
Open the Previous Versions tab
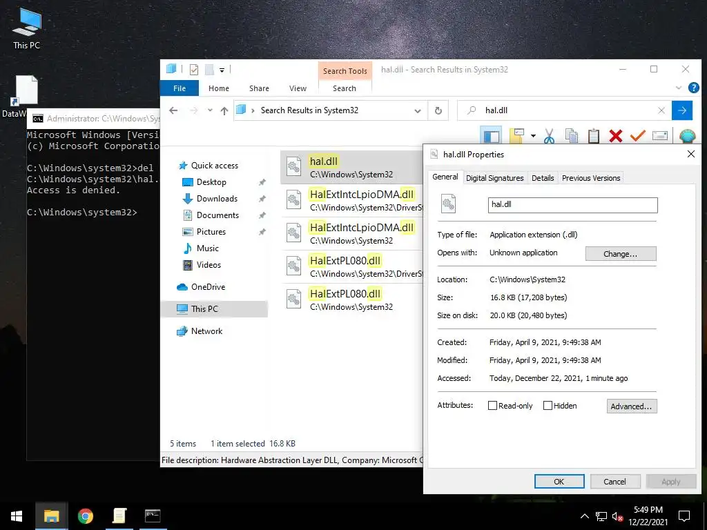pyautogui.click(x=591, y=178)
